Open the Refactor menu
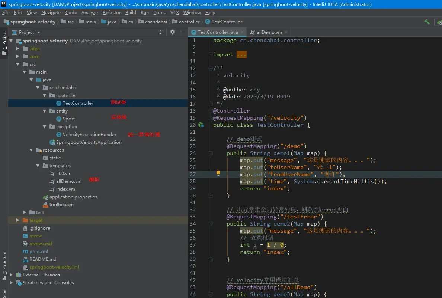The width and height of the screenshot is (442, 298). 112,13
